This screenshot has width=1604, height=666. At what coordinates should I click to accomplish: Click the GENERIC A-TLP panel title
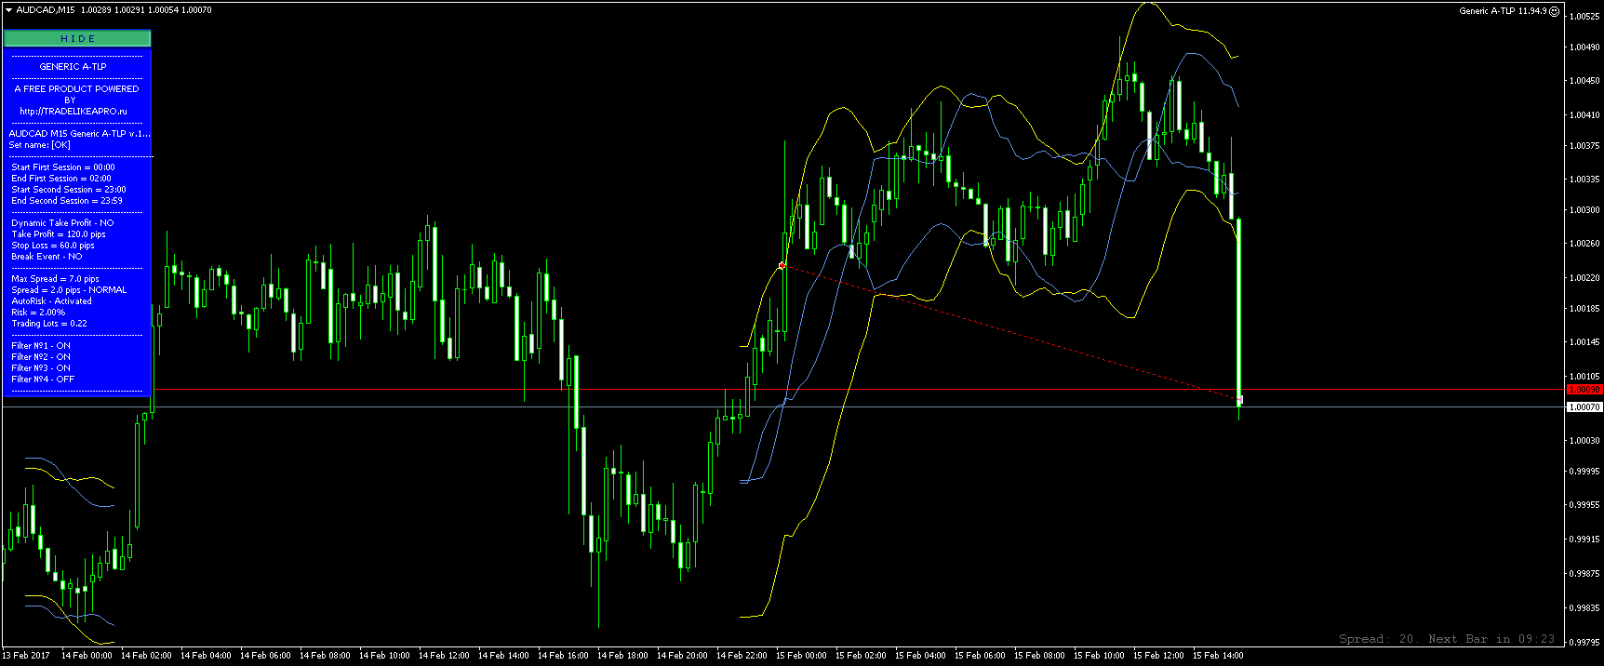coord(74,67)
